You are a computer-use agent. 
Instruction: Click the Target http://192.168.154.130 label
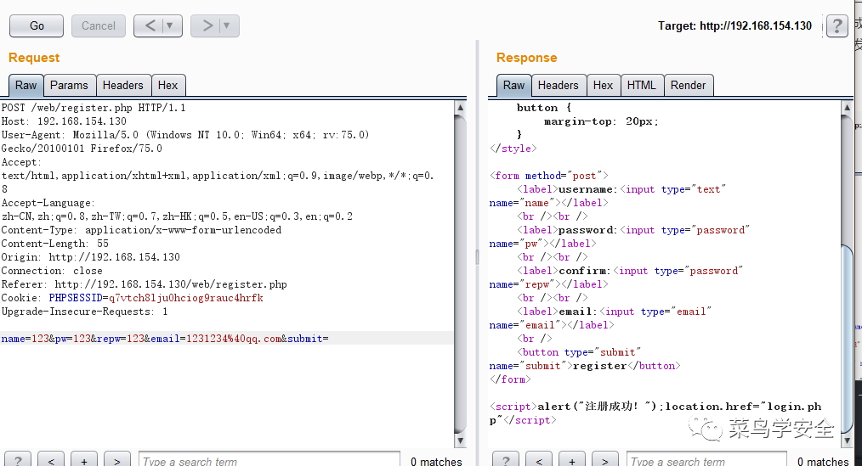(x=734, y=25)
